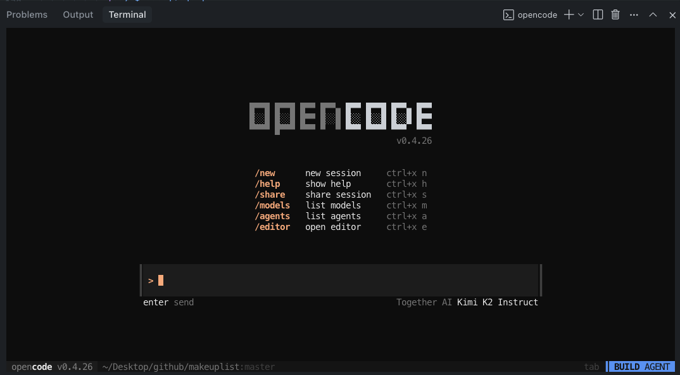This screenshot has width=680, height=375.
Task: Click the /new command
Action: 265,173
